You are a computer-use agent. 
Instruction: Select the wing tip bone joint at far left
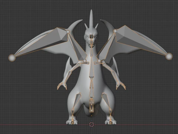point(12,58)
